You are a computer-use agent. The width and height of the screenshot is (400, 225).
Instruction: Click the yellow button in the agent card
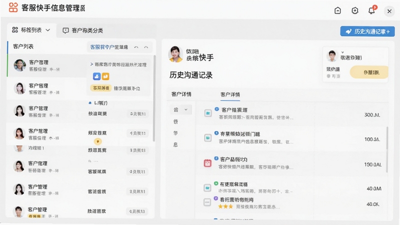point(369,72)
